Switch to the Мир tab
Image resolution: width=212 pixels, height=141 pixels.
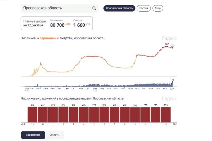click(158, 8)
